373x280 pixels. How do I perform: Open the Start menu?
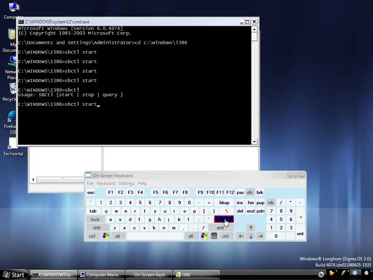[14, 275]
